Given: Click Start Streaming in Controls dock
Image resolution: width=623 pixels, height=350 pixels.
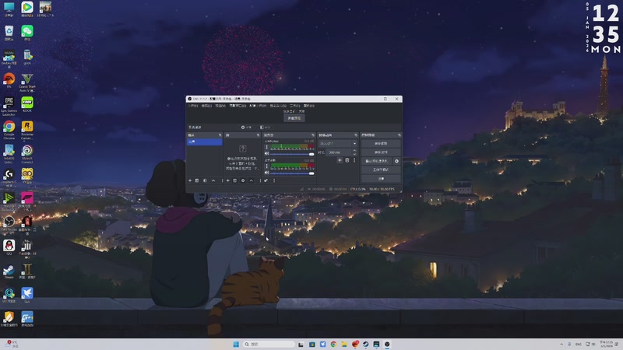Looking at the screenshot, I should (x=381, y=144).
